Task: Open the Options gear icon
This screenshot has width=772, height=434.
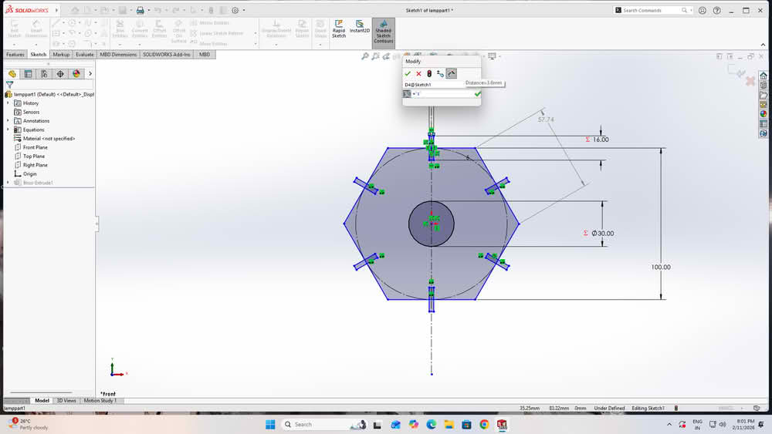Action: click(235, 10)
